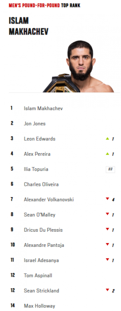Open Jon Jones fighter link
The width and height of the screenshot is (121, 311).
(34, 124)
